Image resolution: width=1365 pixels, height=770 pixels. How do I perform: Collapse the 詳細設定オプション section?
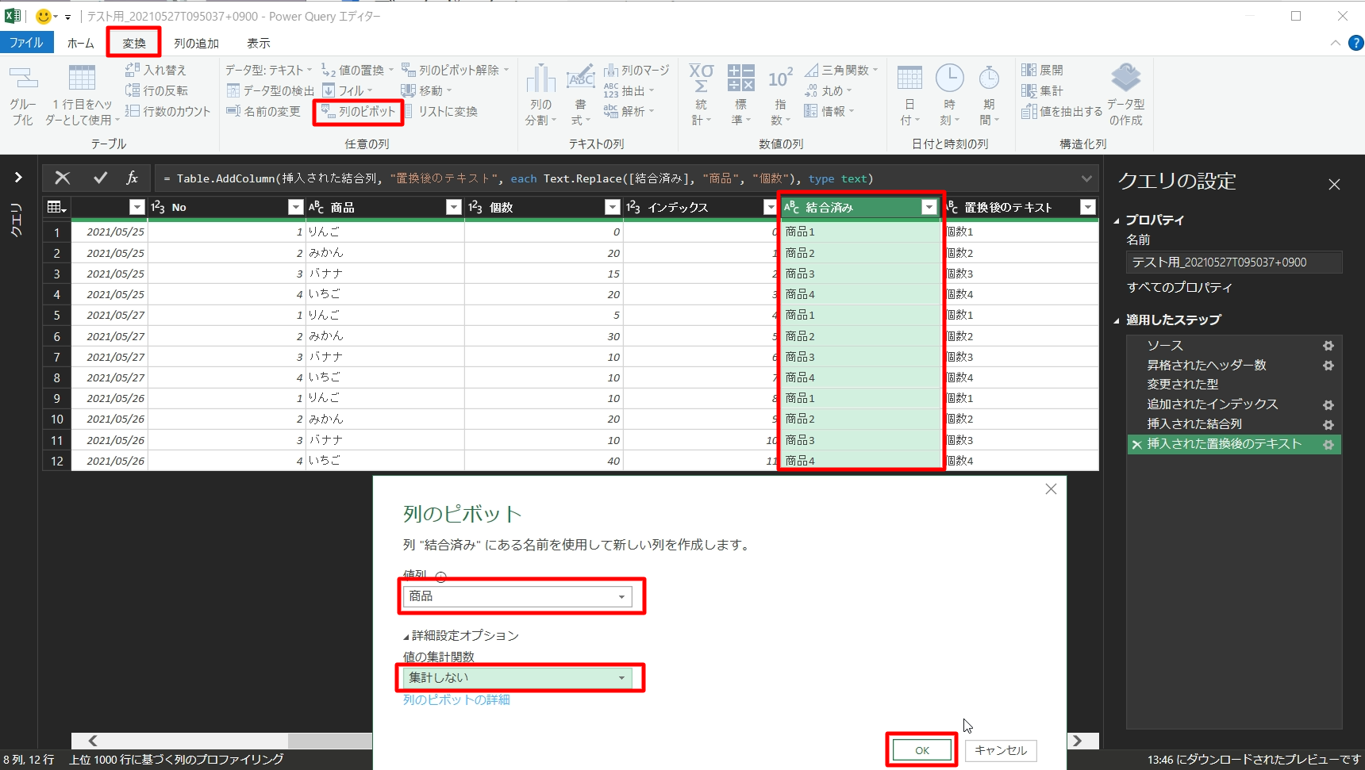406,636
